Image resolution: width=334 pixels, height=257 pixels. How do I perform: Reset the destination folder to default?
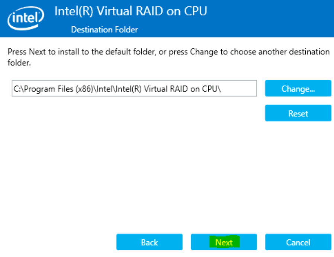pos(298,113)
